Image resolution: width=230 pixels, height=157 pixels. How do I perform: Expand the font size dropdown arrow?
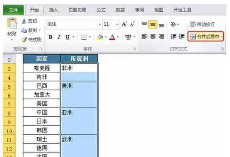pyautogui.click(x=117, y=24)
